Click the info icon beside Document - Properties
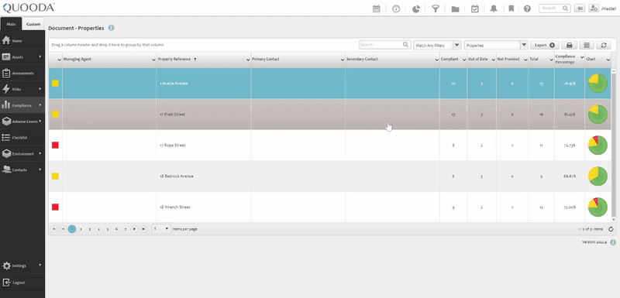This screenshot has width=620, height=298. coord(111,28)
